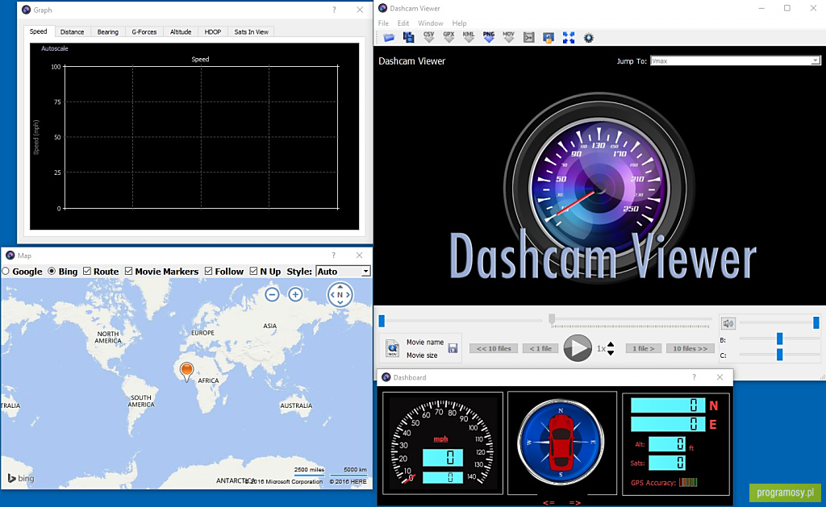Increase playback speed with up arrow
The height and width of the screenshot is (507, 826).
[x=611, y=345]
